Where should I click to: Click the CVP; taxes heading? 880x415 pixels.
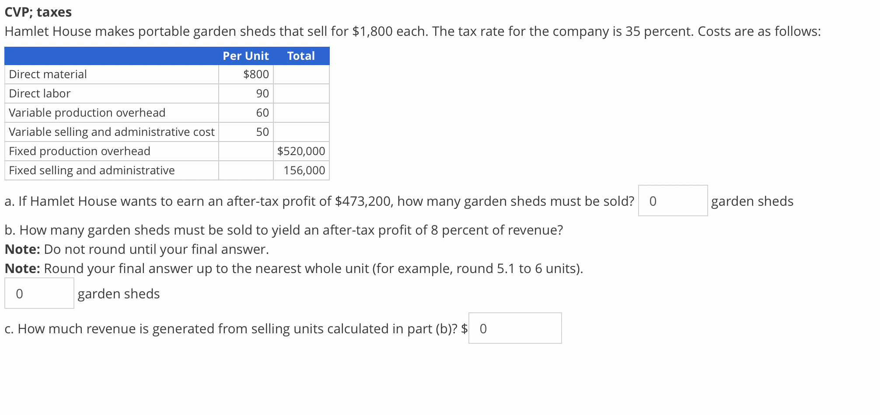pos(38,12)
